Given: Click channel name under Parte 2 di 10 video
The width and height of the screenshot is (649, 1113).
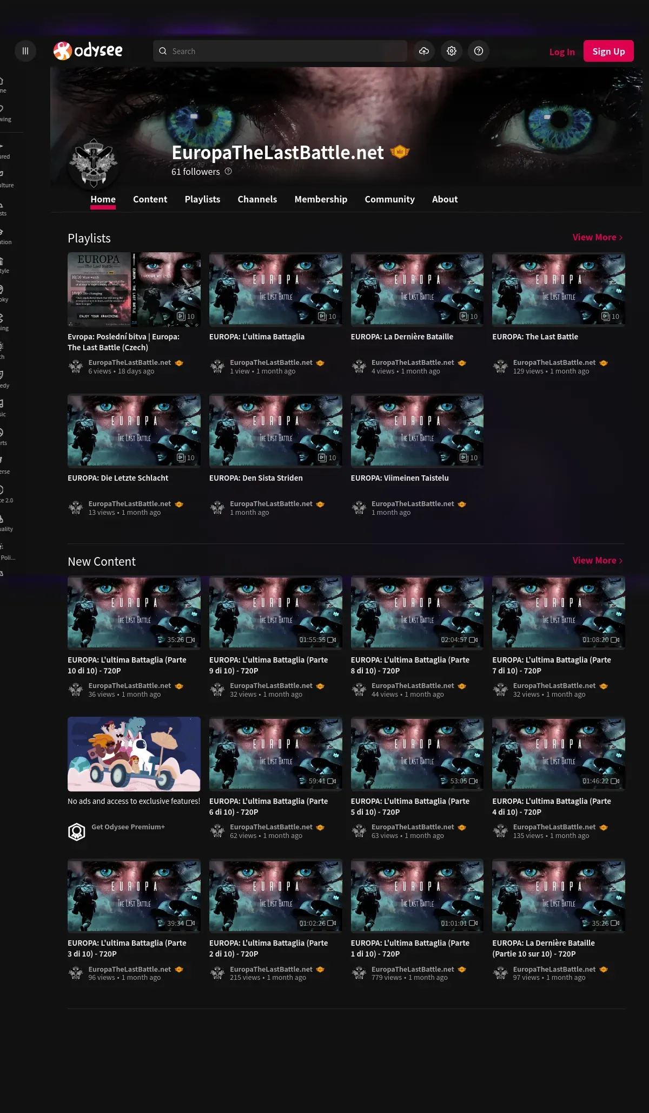Looking at the screenshot, I should pyautogui.click(x=271, y=969).
